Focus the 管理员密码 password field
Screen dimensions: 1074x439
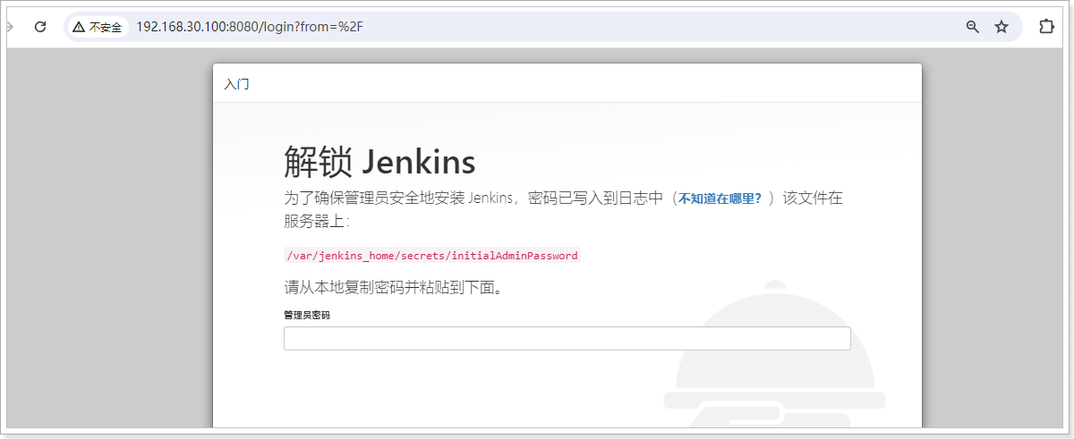coord(567,338)
